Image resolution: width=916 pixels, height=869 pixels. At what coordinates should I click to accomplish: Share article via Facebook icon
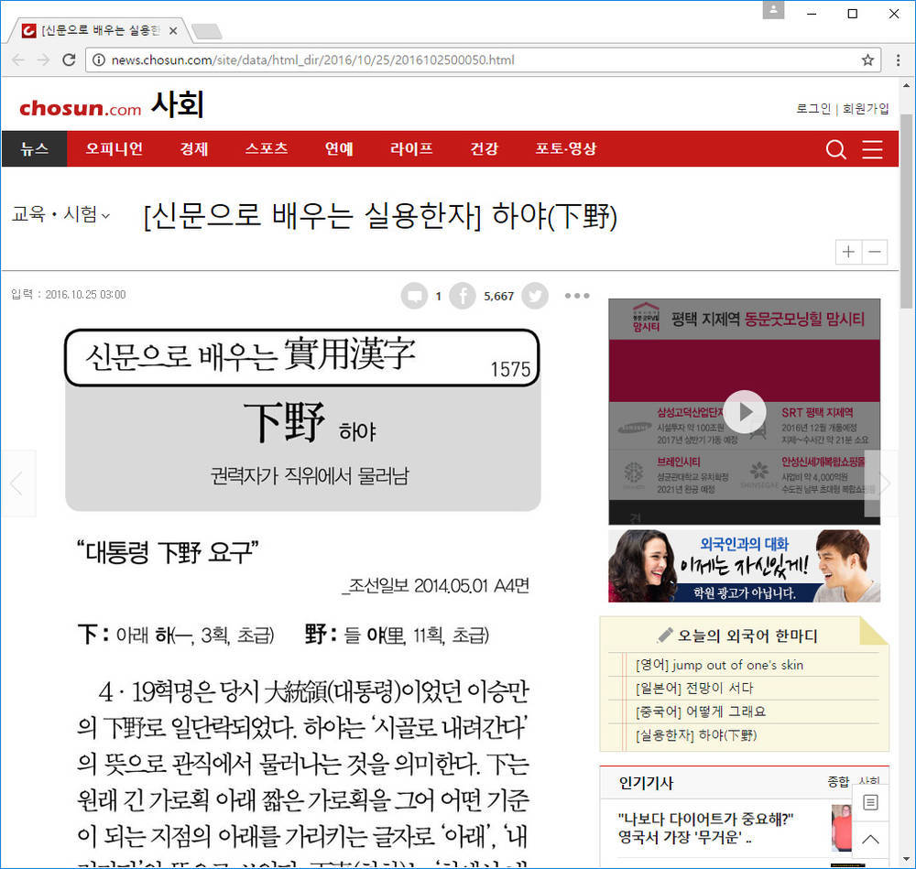point(463,296)
